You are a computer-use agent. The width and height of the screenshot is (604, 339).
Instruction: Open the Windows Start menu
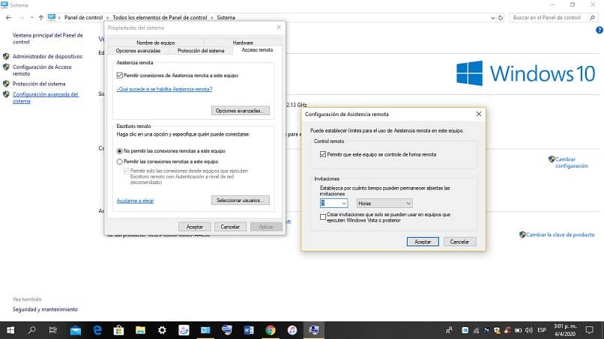pyautogui.click(x=10, y=330)
